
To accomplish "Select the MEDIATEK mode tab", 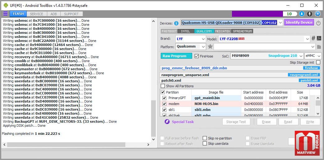I will pos(223,31).
